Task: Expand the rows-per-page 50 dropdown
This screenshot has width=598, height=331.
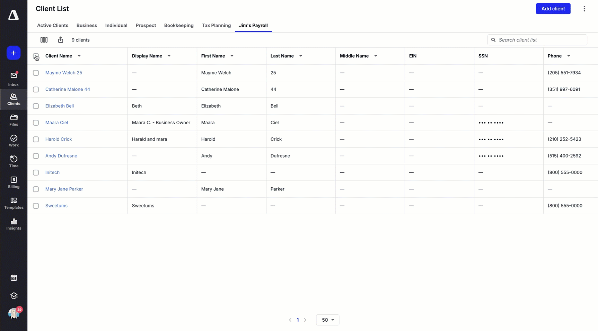Action: (327, 320)
